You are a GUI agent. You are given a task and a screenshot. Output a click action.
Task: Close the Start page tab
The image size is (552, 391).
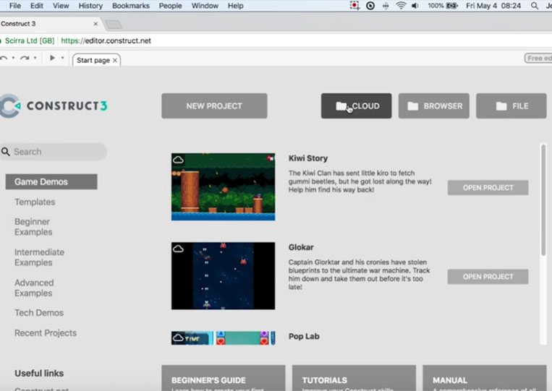click(115, 61)
